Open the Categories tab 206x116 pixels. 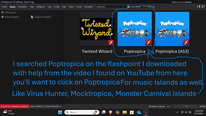[40, 7]
